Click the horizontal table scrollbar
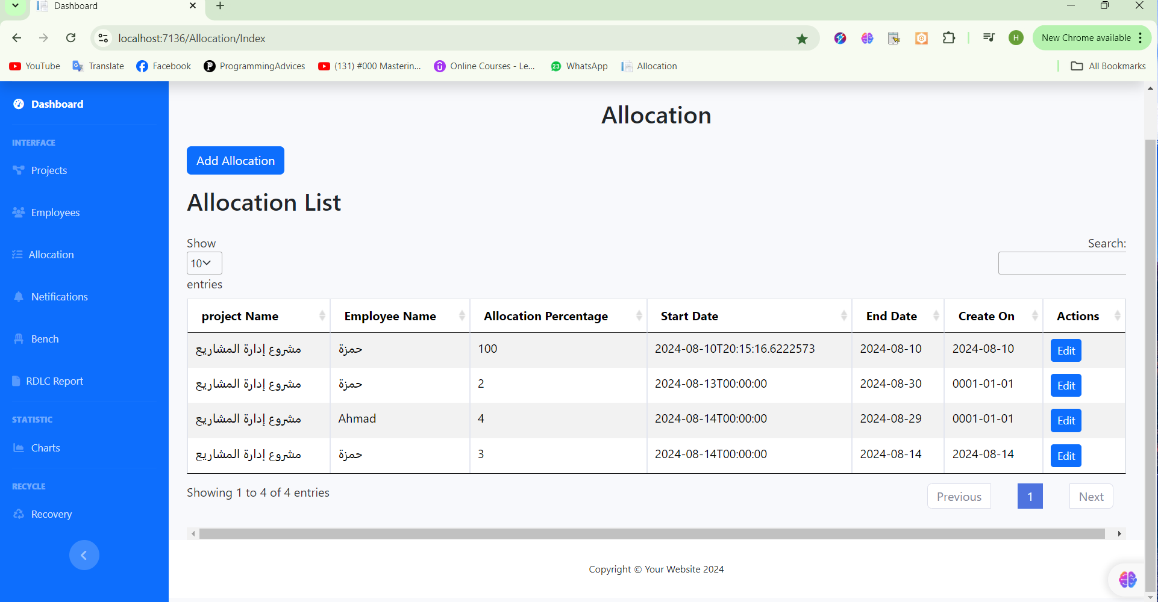The height and width of the screenshot is (602, 1158). (651, 534)
